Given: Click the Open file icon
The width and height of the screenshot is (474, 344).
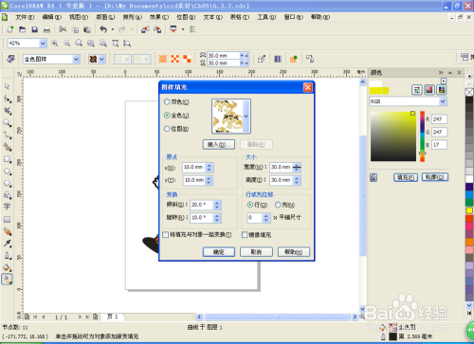Looking at the screenshot, I should click(x=23, y=29).
